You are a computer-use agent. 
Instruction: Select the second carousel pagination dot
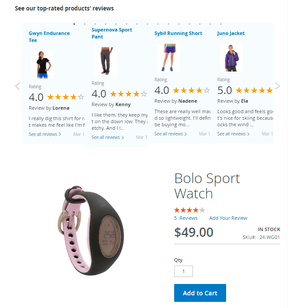(x=85, y=24)
